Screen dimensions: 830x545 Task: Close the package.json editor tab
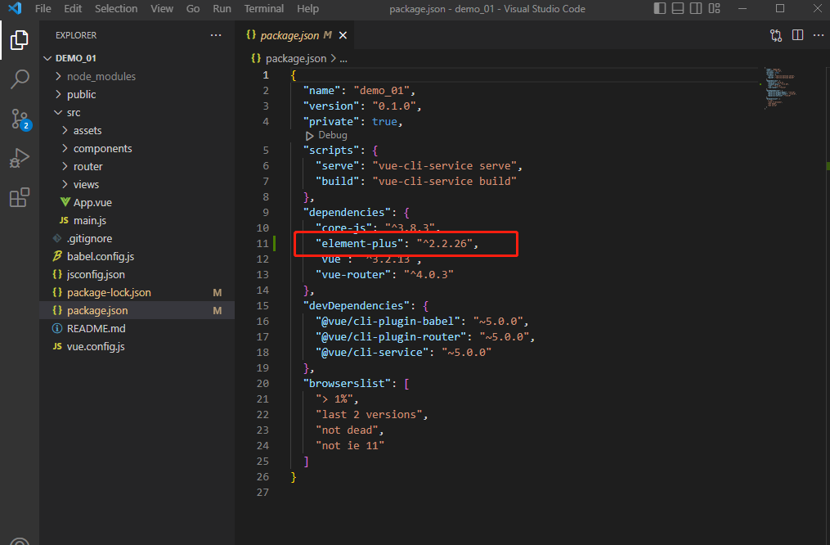coord(343,35)
